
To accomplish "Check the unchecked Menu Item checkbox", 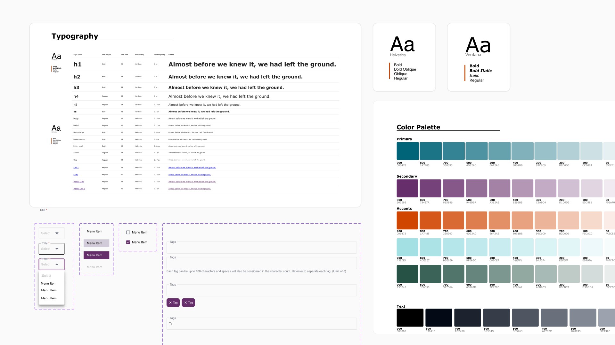I will tap(128, 233).
